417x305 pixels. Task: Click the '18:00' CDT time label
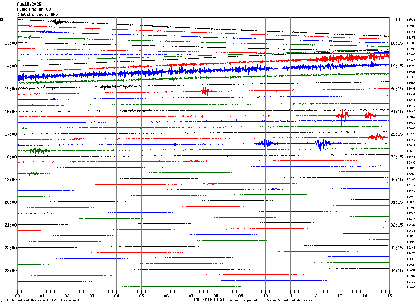point(10,157)
